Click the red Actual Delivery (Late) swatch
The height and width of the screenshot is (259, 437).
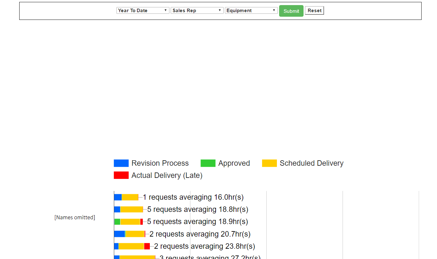pyautogui.click(x=121, y=175)
